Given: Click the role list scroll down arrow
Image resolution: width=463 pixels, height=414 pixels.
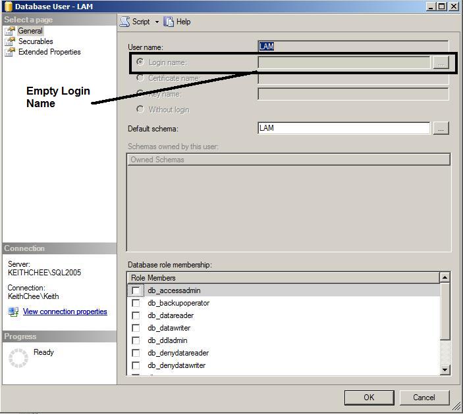Looking at the screenshot, I should pos(445,369).
